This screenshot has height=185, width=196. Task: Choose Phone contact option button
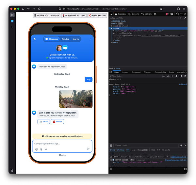click(57, 122)
